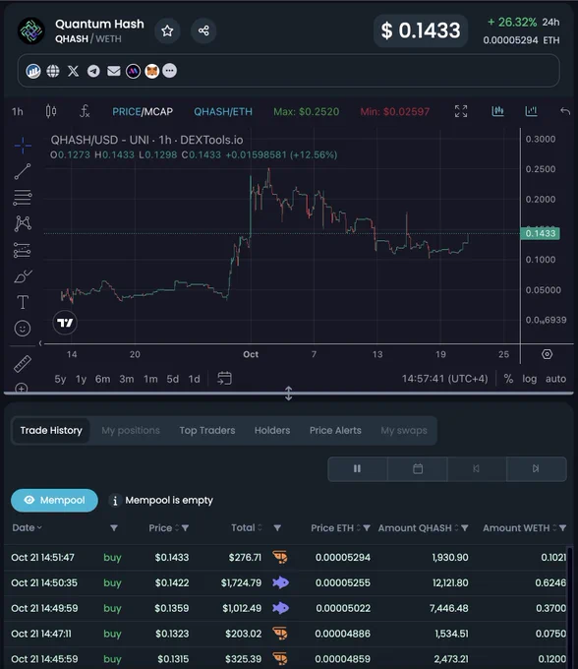Set chart range to 5d
Screen dimensions: 578x669
(x=173, y=379)
